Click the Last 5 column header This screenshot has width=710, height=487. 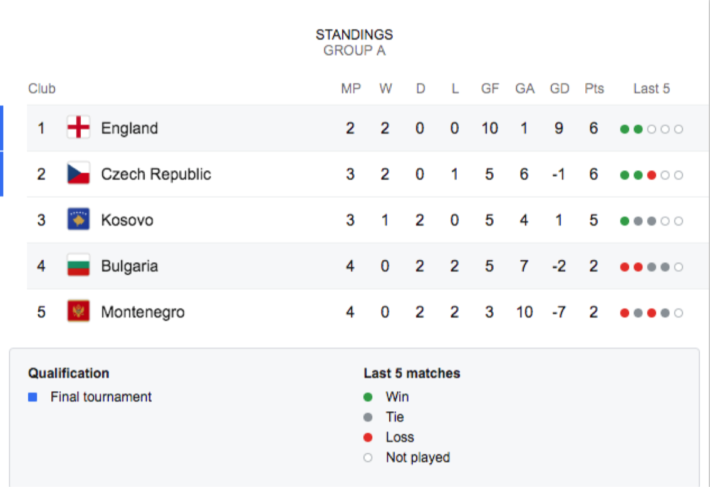pos(651,89)
